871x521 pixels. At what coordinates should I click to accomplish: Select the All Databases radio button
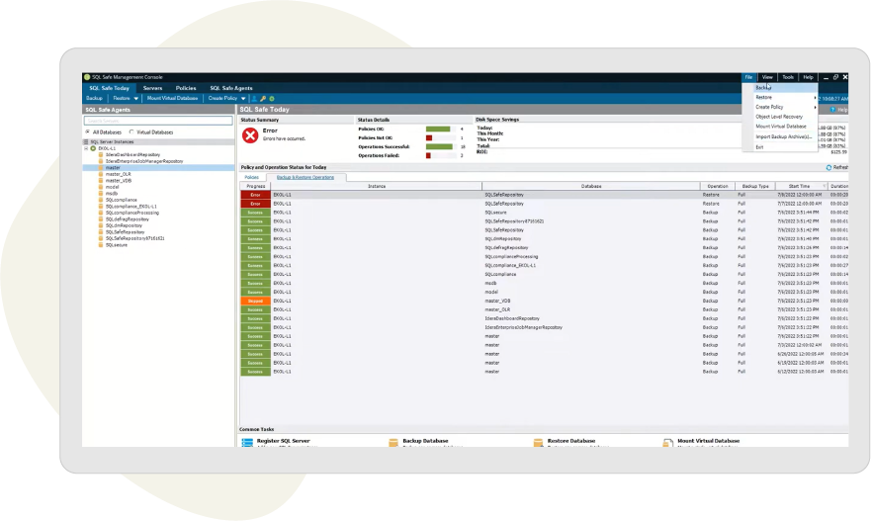click(87, 131)
